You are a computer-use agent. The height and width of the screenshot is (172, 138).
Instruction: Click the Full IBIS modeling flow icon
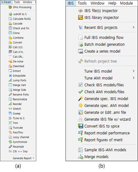(81, 37)
